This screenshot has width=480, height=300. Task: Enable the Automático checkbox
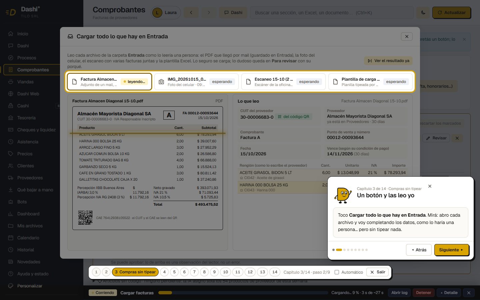(x=337, y=272)
